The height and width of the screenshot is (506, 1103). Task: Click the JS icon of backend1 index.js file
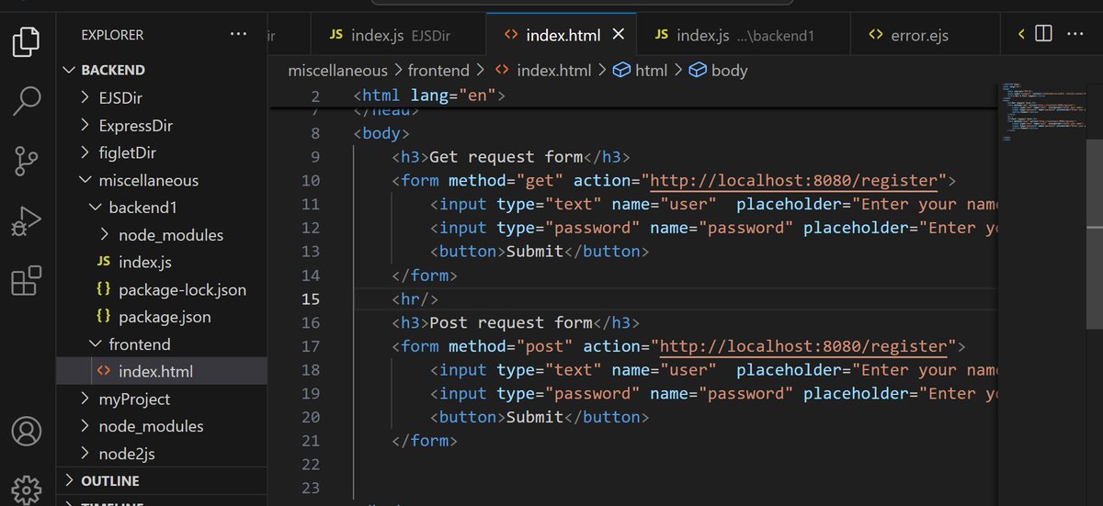103,263
